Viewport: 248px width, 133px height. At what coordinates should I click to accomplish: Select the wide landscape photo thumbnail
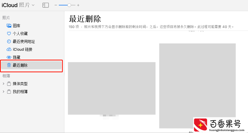click(x=112, y=88)
